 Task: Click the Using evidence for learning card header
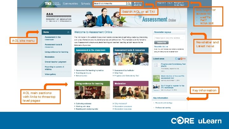pyautogui.click(x=92, y=83)
